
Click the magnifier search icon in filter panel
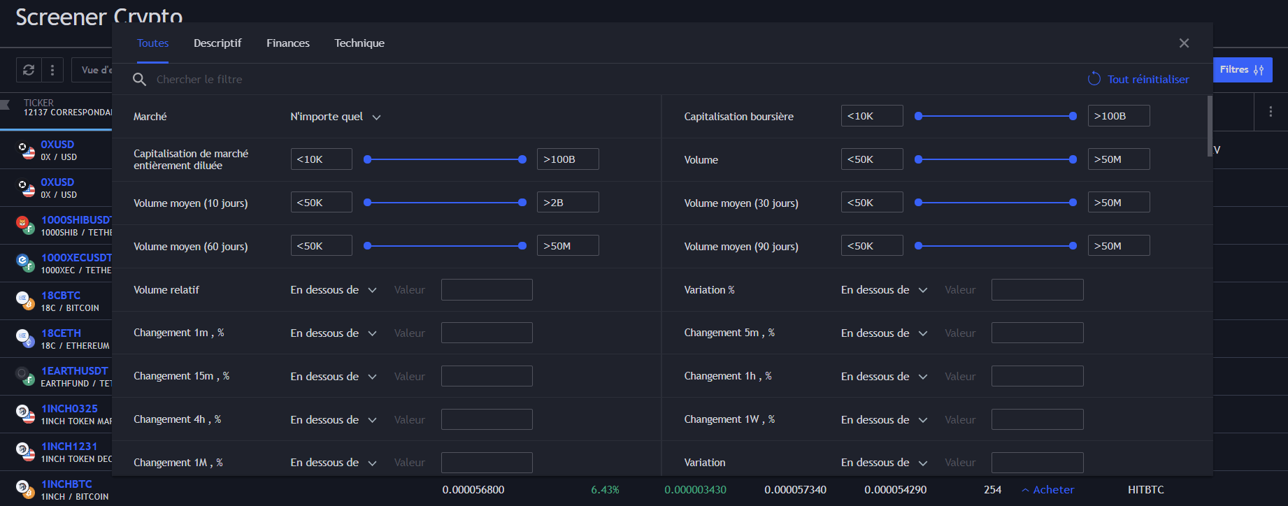140,80
